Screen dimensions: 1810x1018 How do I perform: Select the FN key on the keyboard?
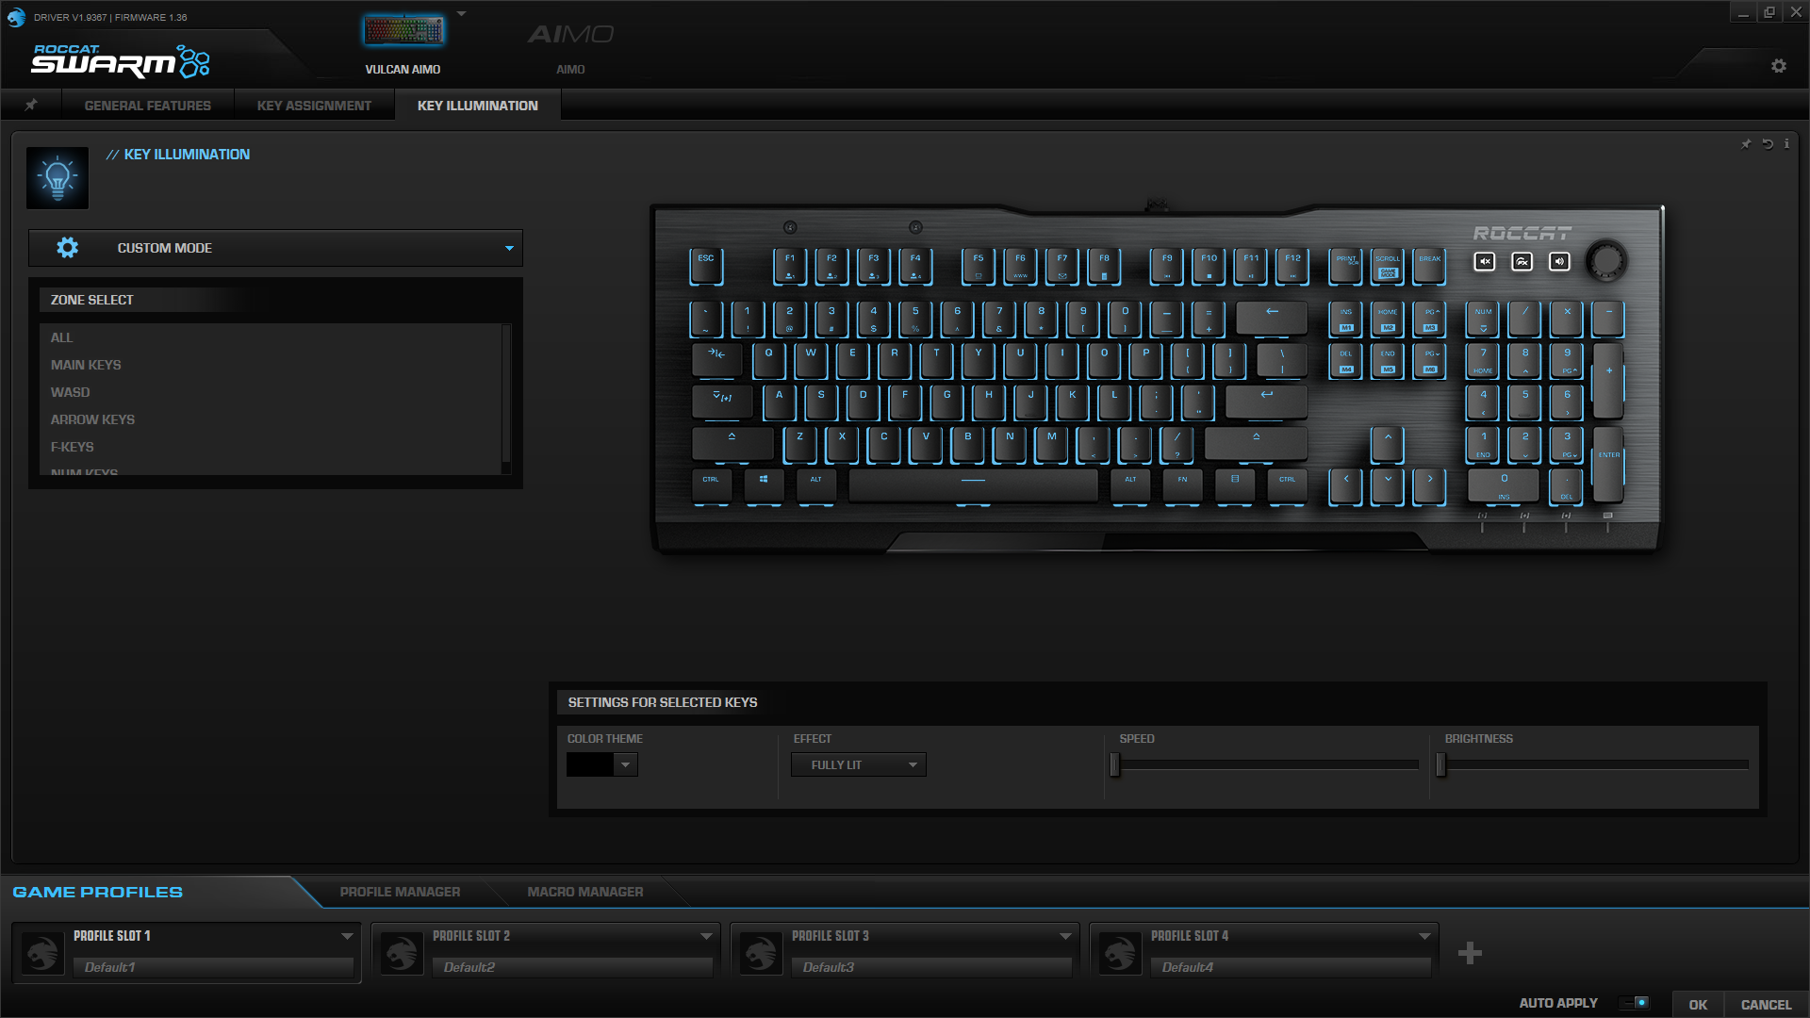tap(1182, 485)
